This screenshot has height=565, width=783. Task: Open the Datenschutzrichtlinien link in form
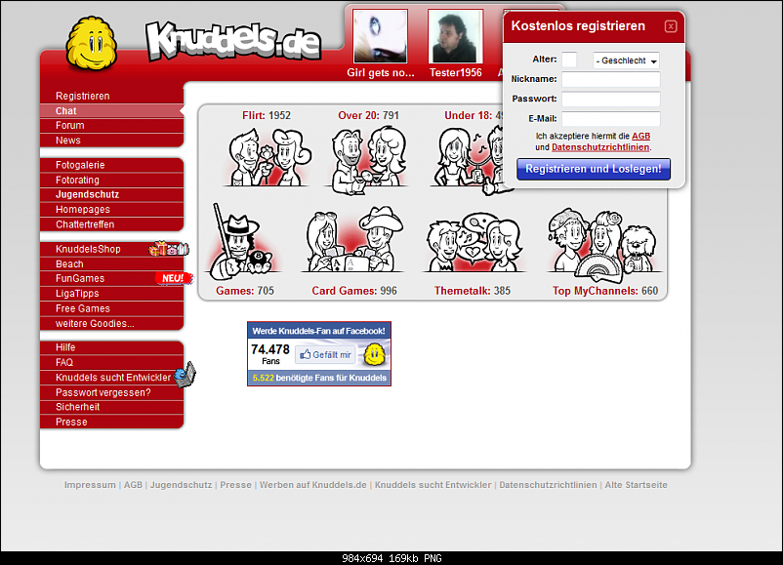point(600,147)
